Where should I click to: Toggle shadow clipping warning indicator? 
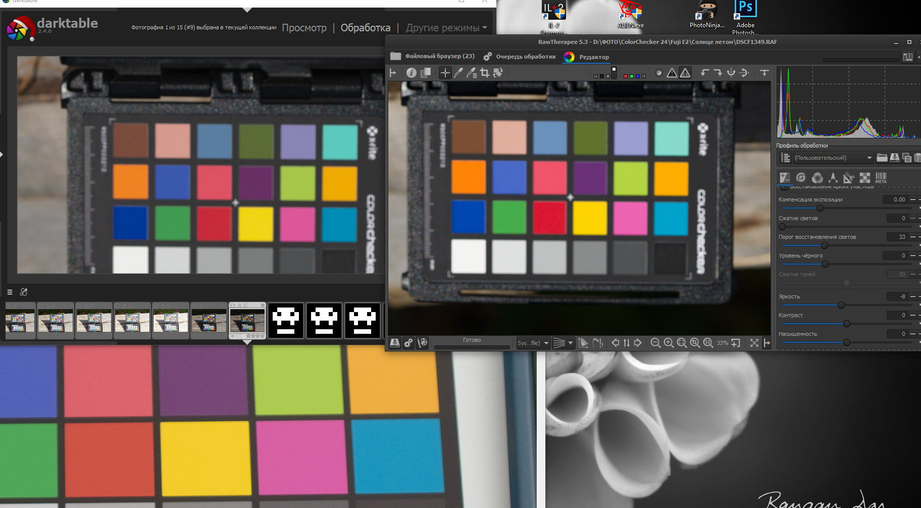point(672,73)
